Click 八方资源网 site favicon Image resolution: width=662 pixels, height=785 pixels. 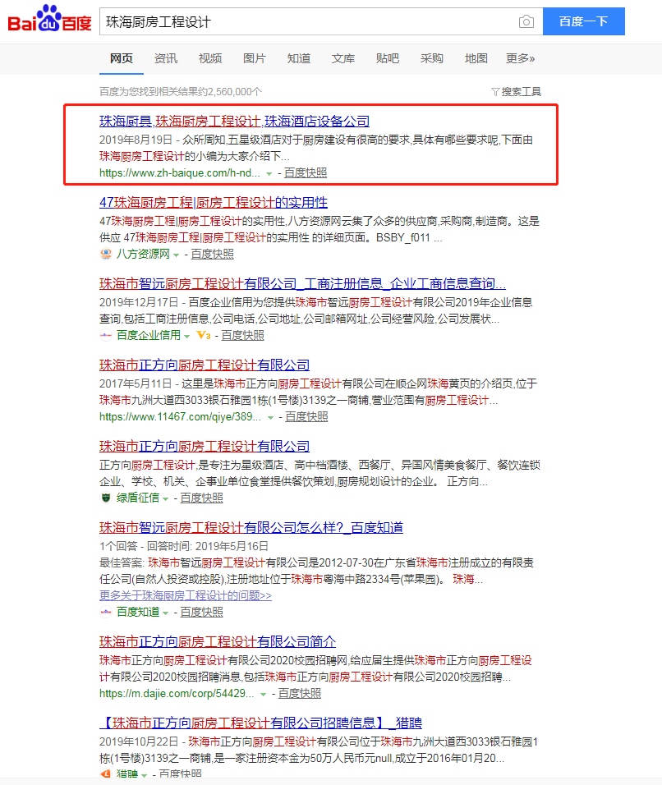(106, 255)
